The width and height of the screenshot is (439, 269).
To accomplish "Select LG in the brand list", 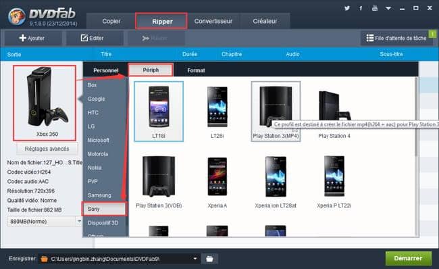I will (91, 126).
